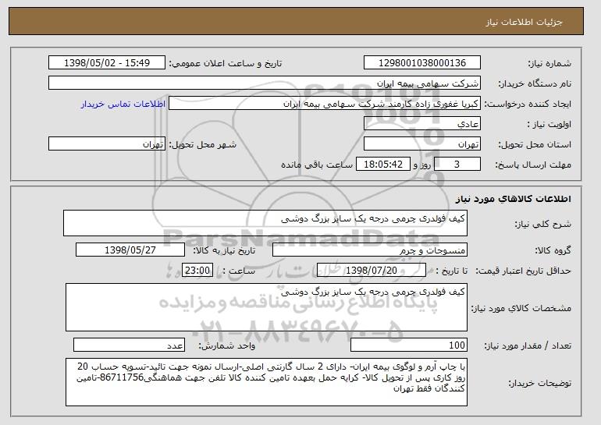601x425 pixels.
Task: Click the section title اطلاعات کالاهای مورد نیاز
Action: coord(514,199)
